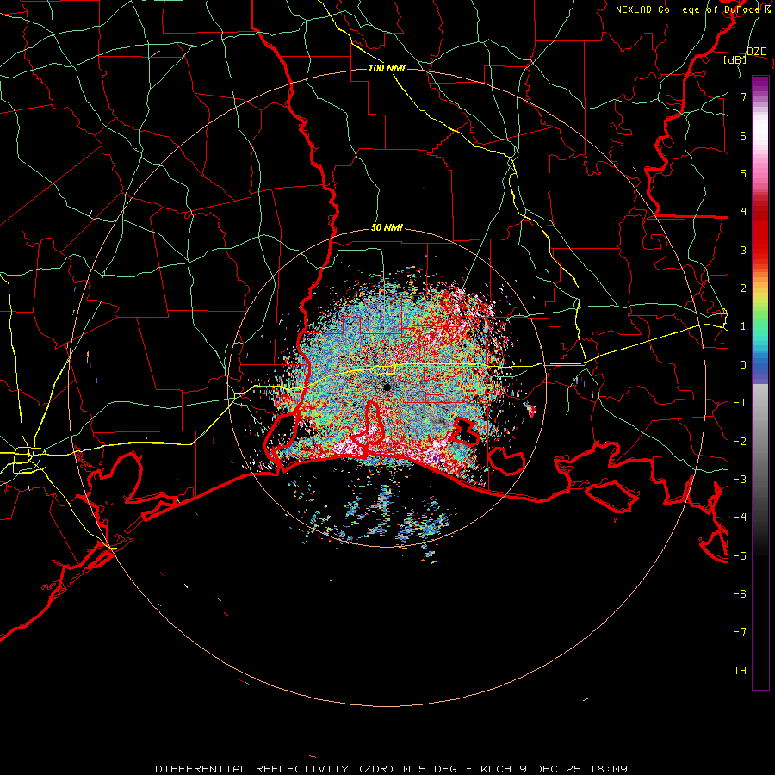Click the 6 value on color scale
The width and height of the screenshot is (775, 775).
(743, 135)
